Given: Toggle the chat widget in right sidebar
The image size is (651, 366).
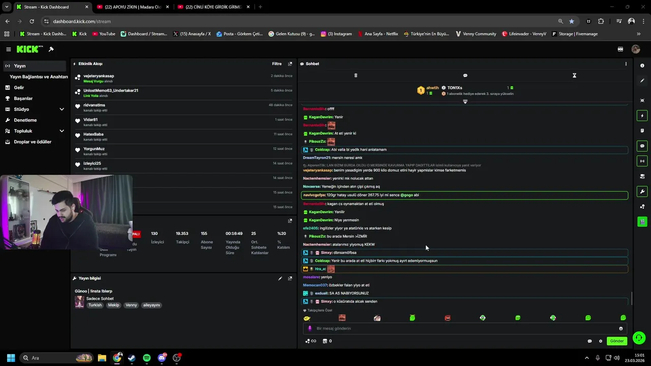Looking at the screenshot, I should [x=642, y=146].
